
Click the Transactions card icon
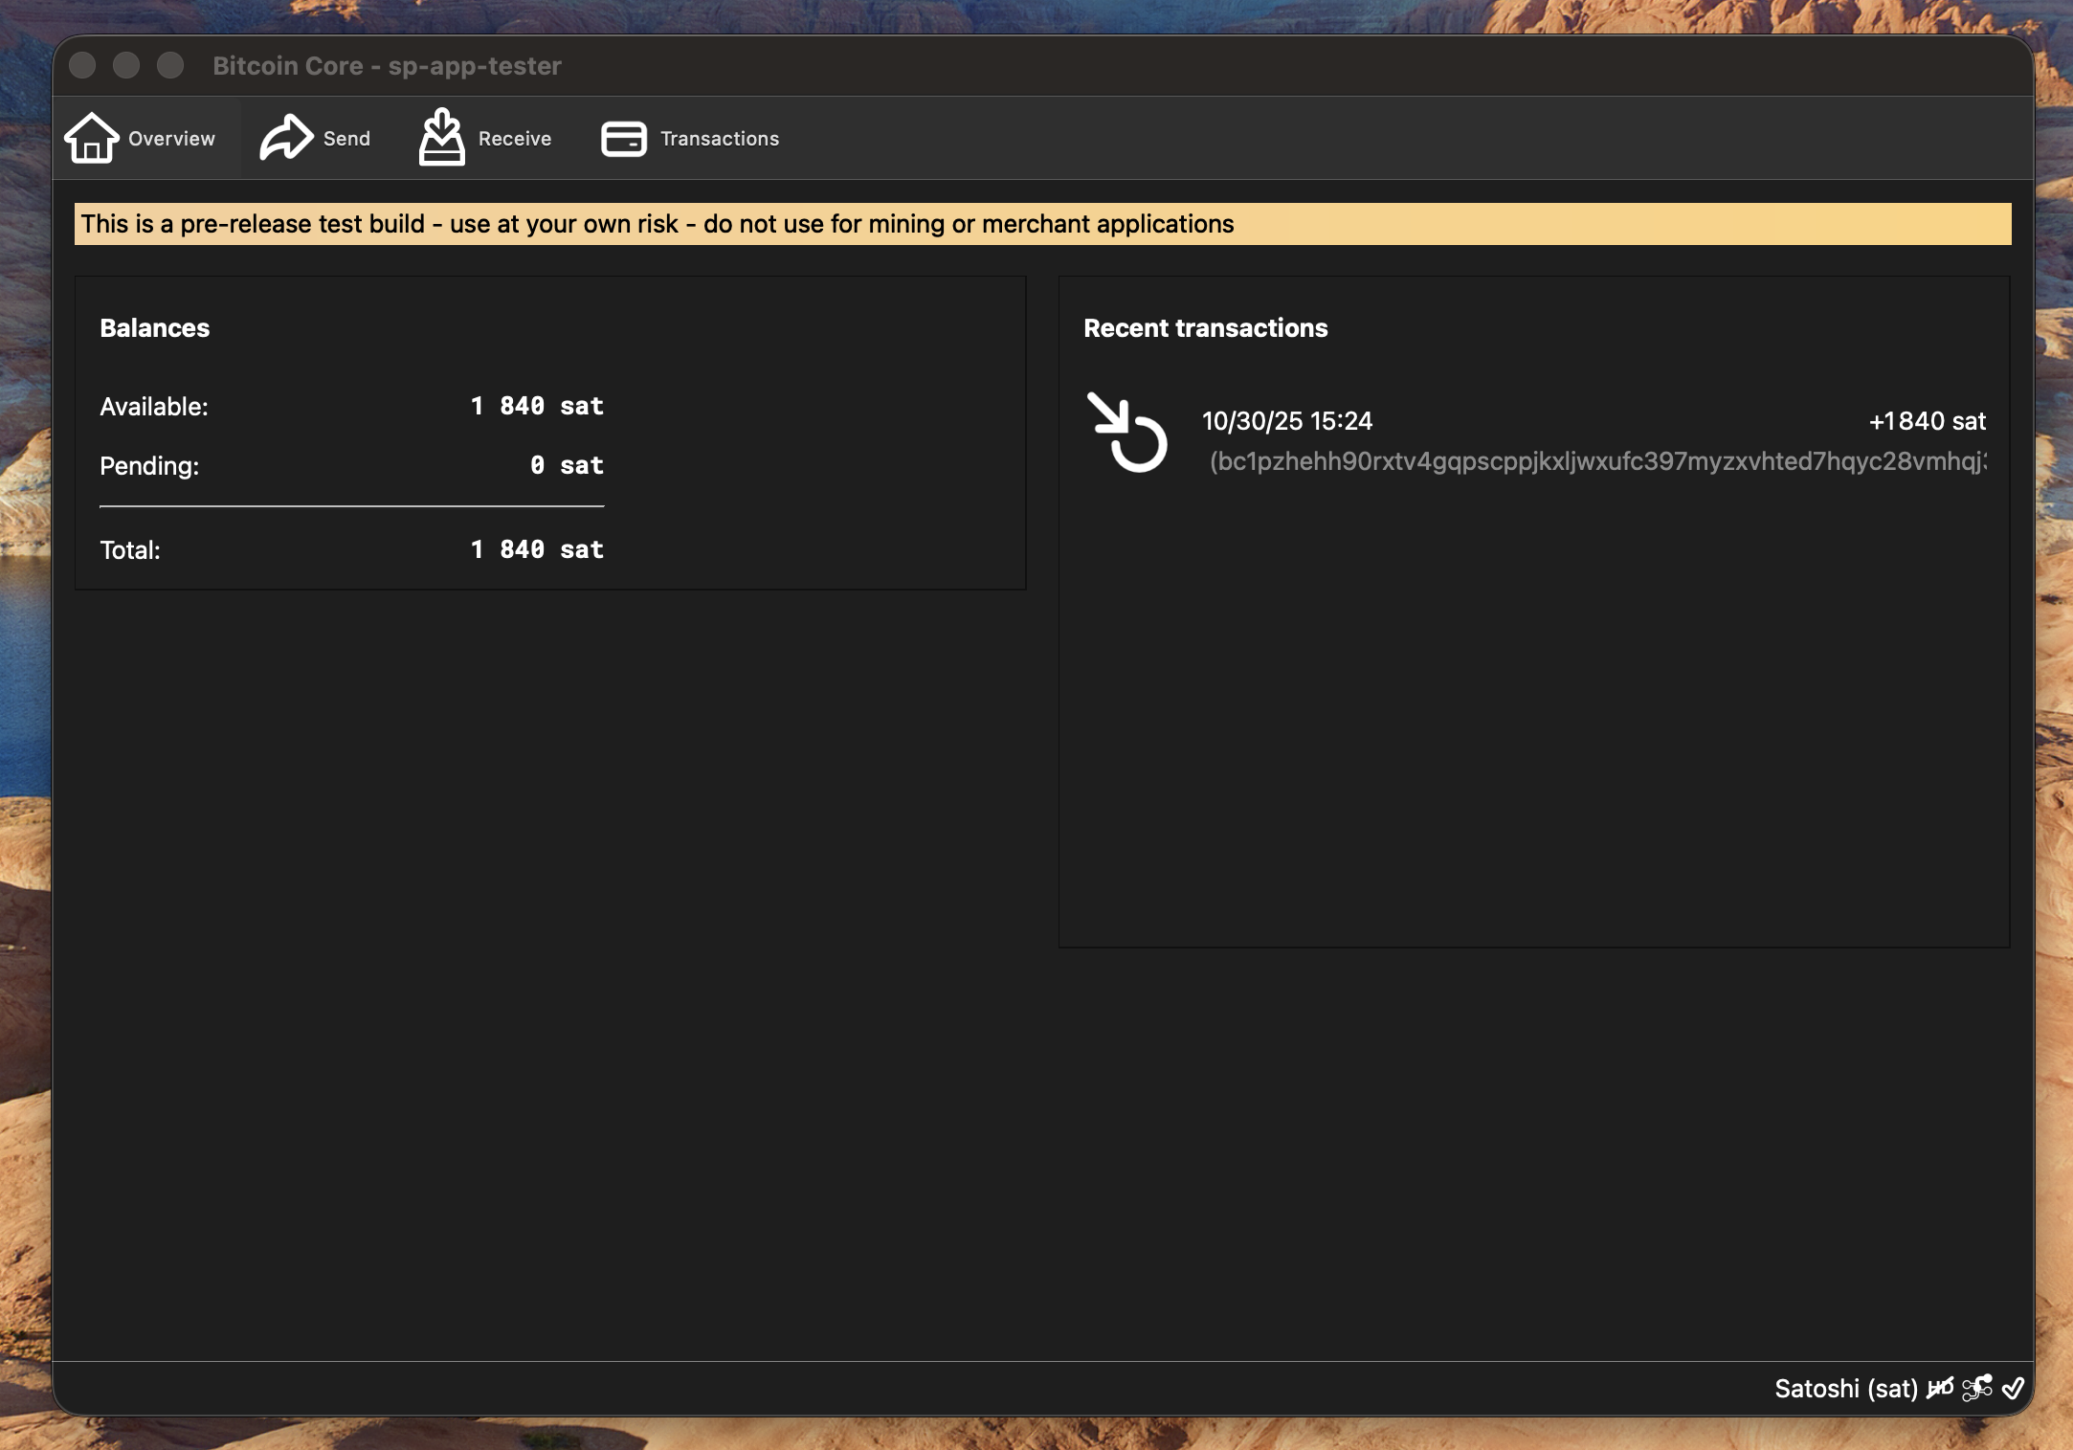[623, 139]
